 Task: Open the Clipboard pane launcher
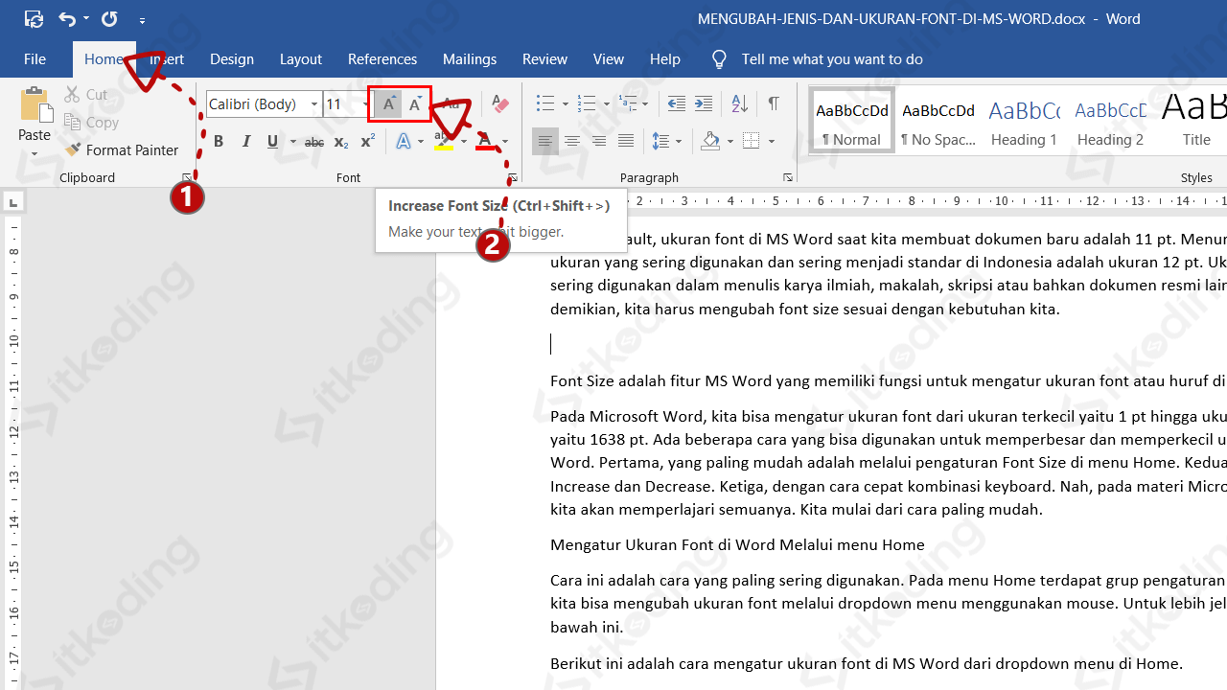tap(187, 178)
